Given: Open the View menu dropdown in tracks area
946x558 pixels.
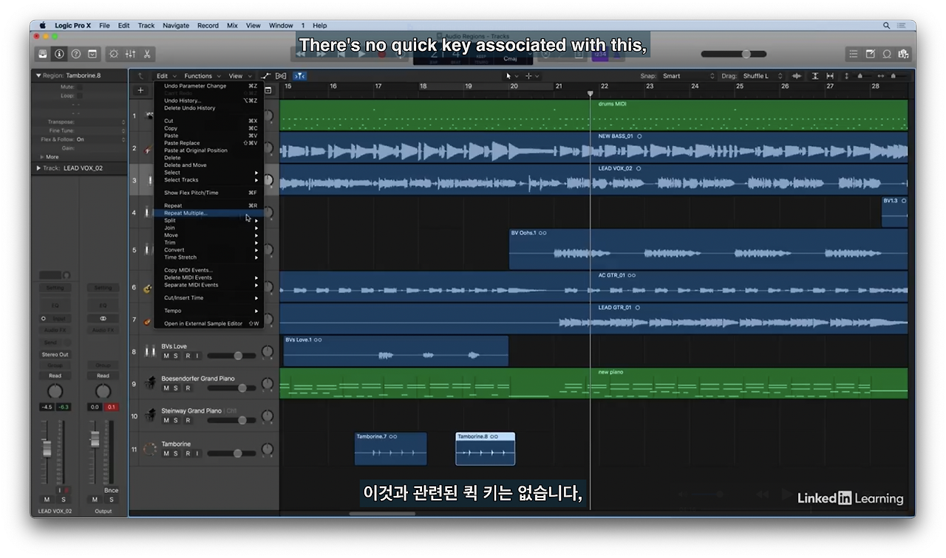Looking at the screenshot, I should point(239,75).
